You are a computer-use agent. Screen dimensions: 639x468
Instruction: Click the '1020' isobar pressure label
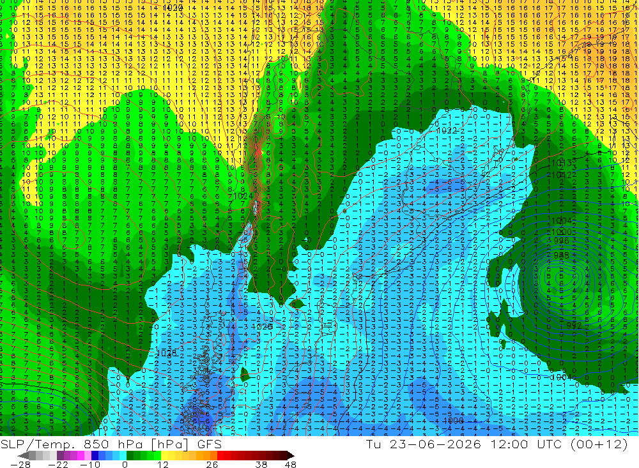[x=173, y=8]
